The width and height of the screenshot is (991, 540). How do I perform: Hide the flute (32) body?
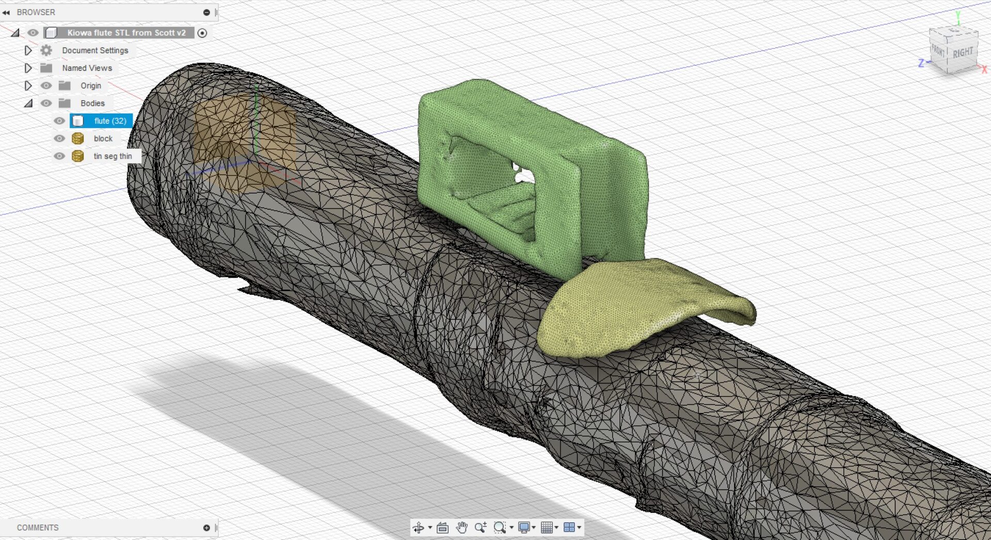coord(59,120)
